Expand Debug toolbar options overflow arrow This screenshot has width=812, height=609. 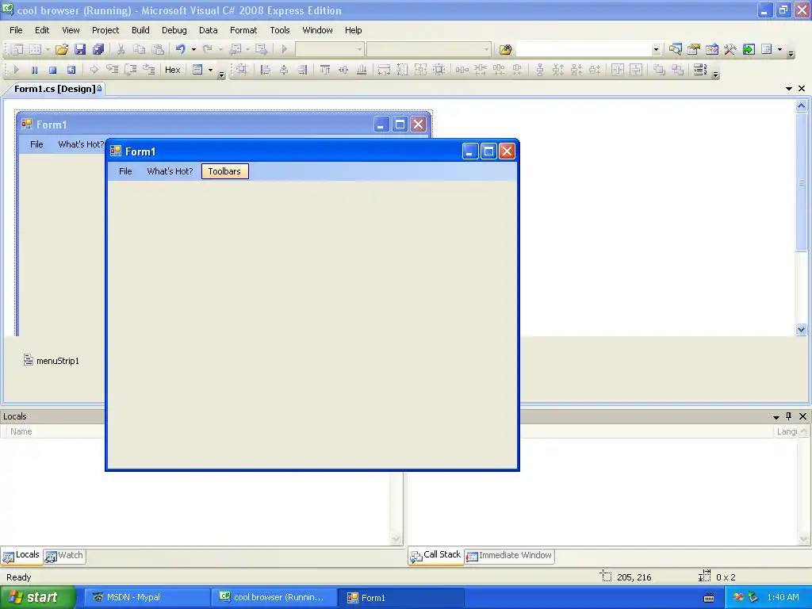222,75
